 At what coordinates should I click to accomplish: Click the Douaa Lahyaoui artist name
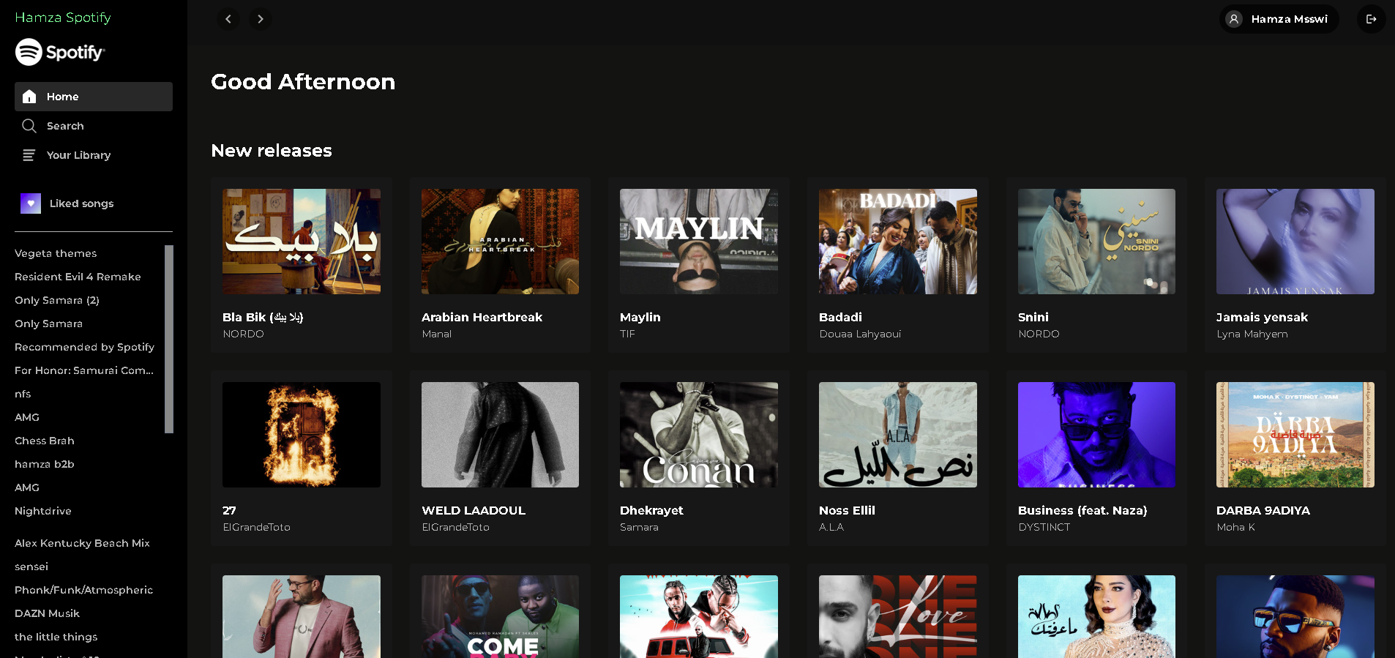point(860,334)
